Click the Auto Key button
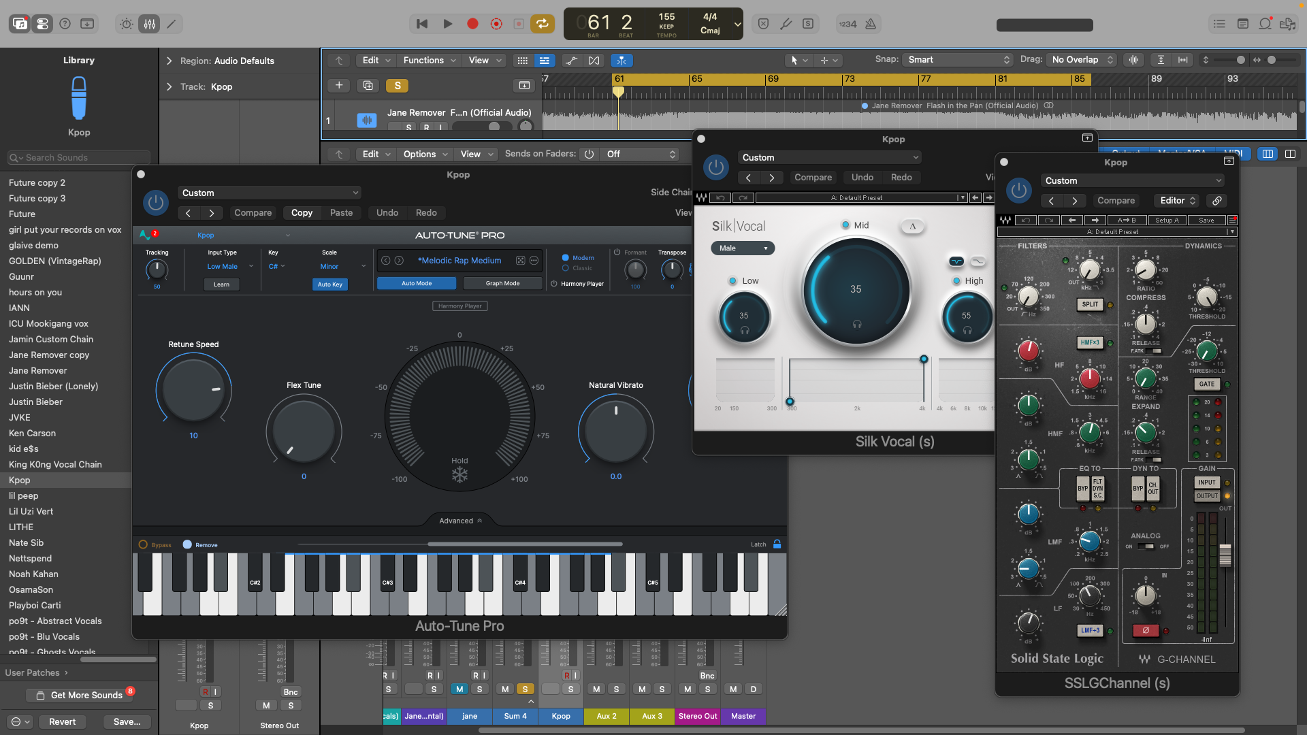This screenshot has height=735, width=1307. click(330, 284)
